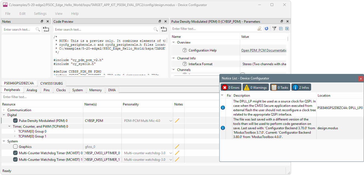Switch to the Pins tab
364x175 pixels.
47,90
